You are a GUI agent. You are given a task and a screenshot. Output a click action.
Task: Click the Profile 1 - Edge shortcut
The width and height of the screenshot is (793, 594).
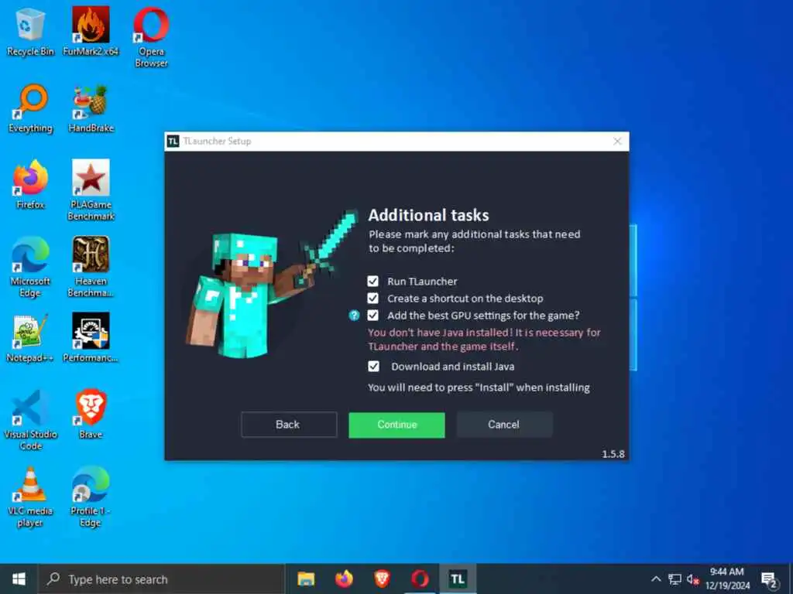click(x=91, y=497)
